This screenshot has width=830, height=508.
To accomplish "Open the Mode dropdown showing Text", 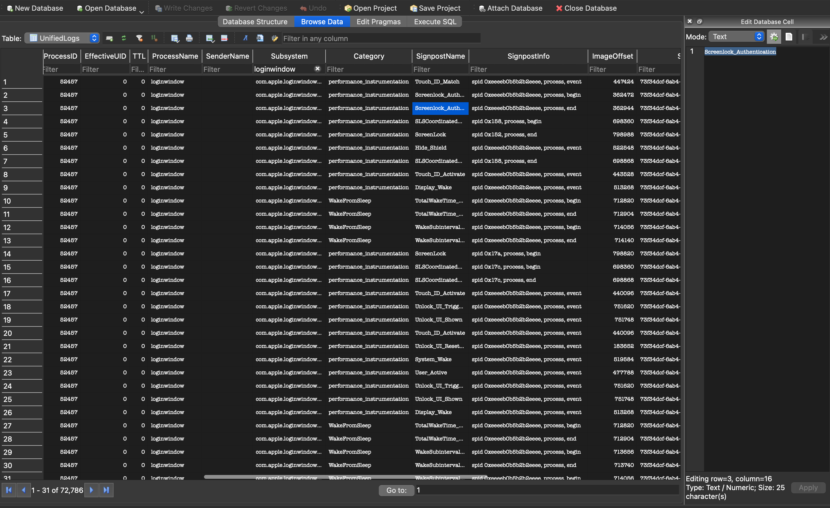I will tap(736, 37).
